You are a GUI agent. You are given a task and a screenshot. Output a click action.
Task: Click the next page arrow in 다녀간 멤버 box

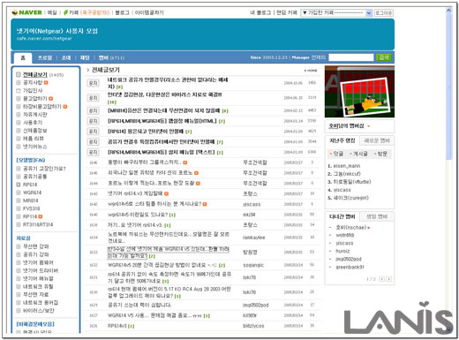point(389,279)
